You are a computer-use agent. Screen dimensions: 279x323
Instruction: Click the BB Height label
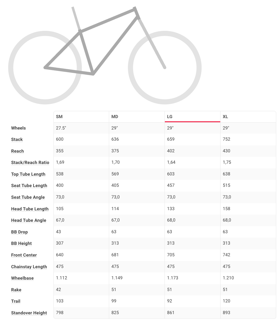21,244
